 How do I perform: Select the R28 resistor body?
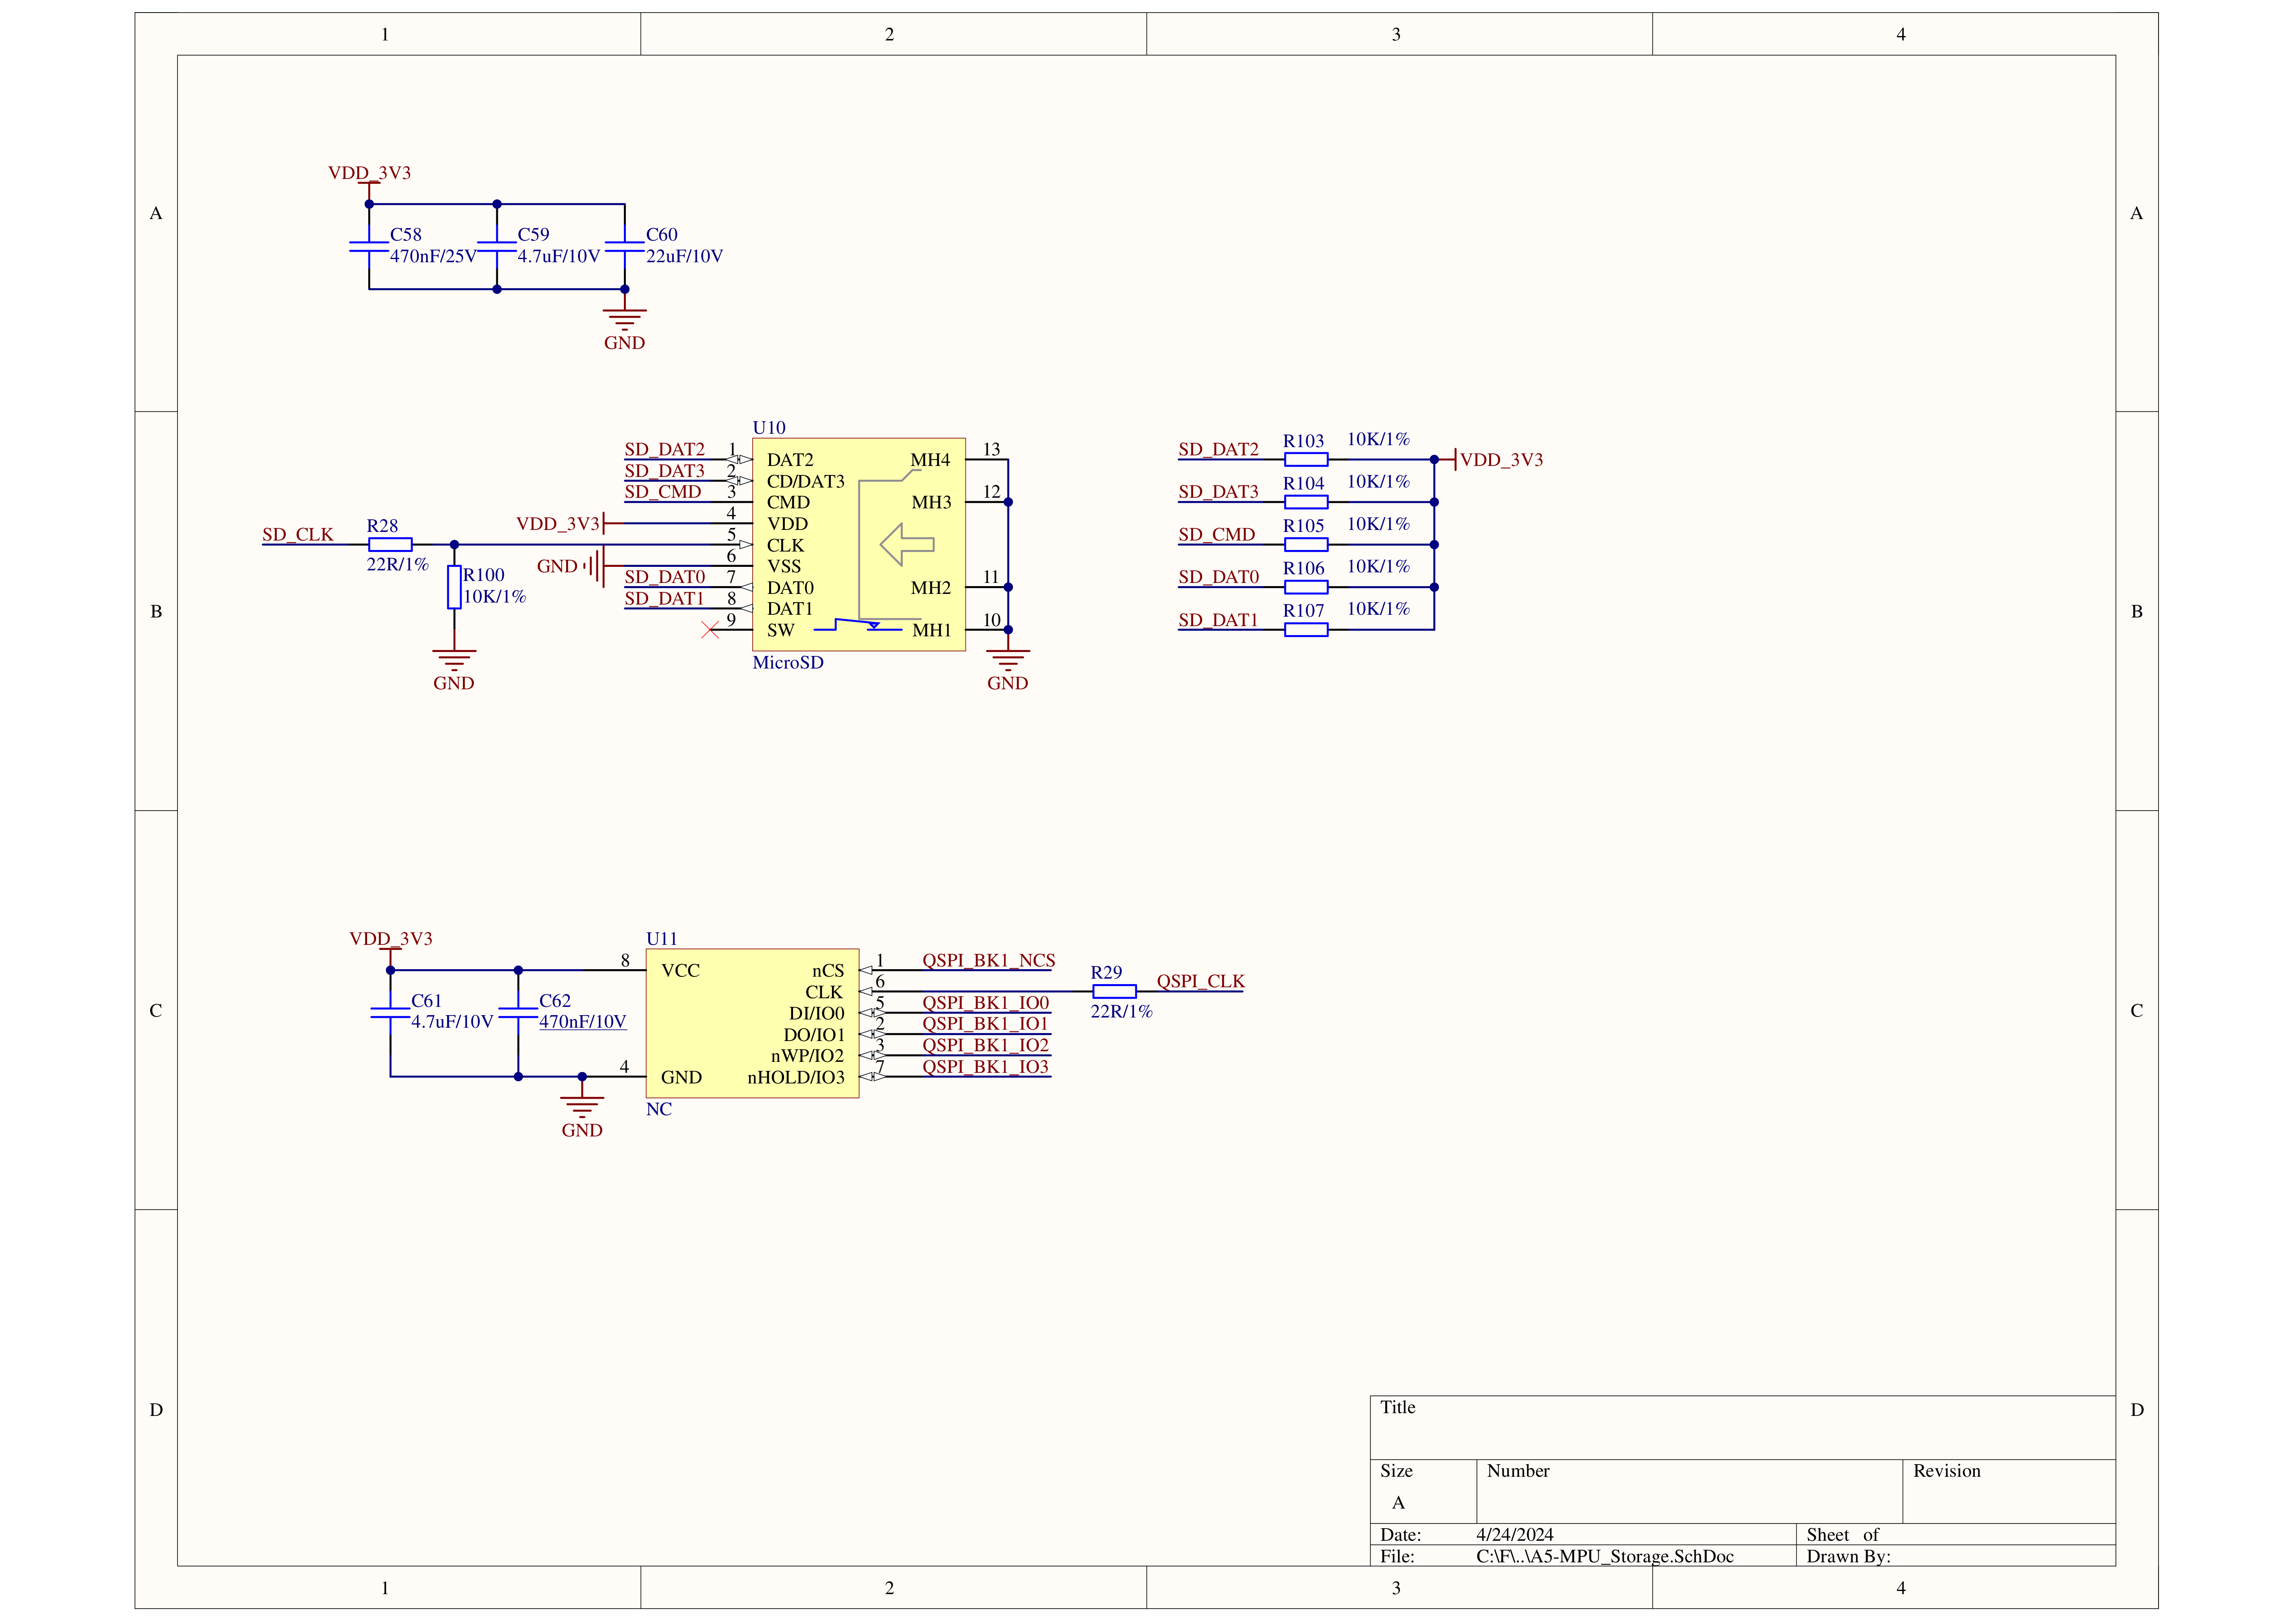(390, 545)
